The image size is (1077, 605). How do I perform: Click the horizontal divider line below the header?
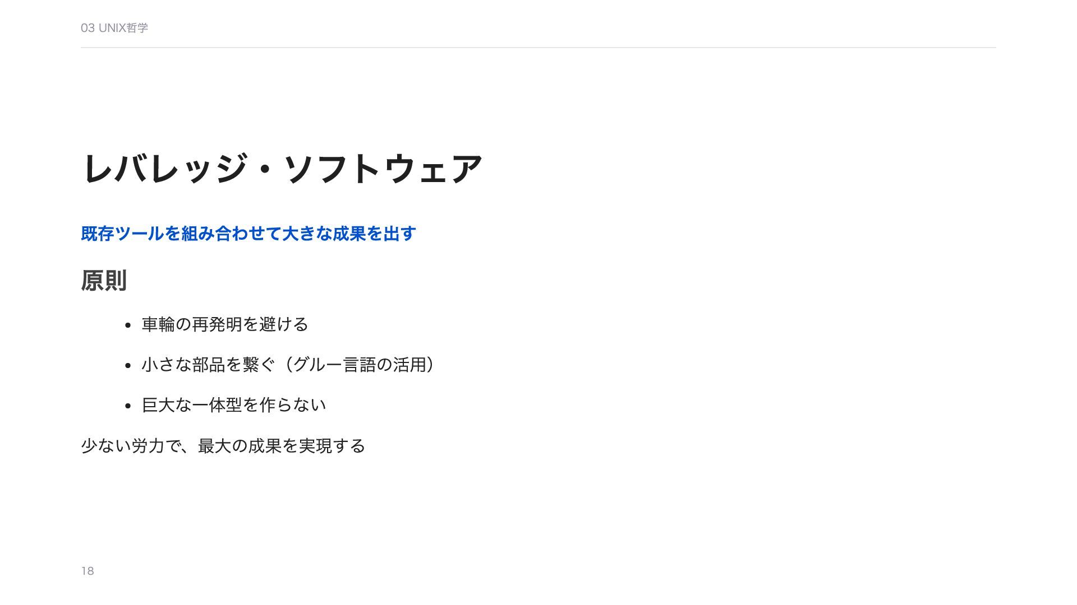[x=538, y=48]
